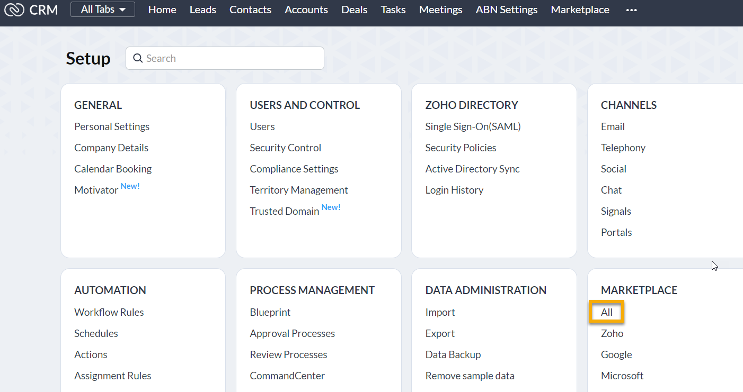View Login History
The width and height of the screenshot is (743, 392).
(x=455, y=190)
